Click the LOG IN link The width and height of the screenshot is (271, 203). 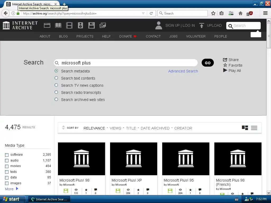coord(188,25)
